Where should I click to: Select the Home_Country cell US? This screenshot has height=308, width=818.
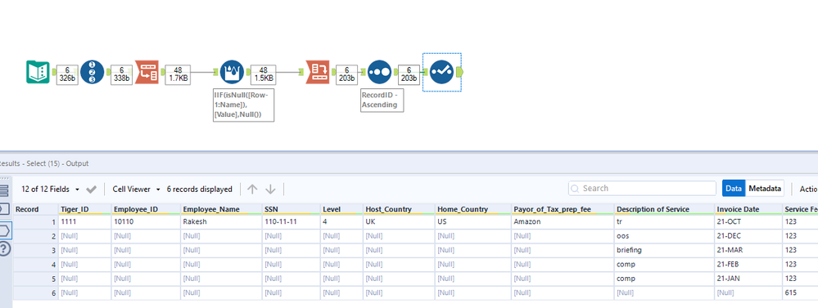[473, 221]
